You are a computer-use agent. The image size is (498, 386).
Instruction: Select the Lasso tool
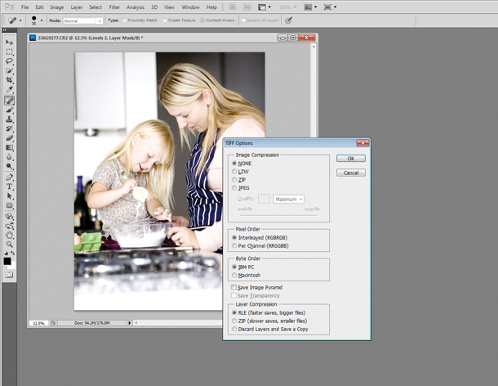click(x=9, y=61)
